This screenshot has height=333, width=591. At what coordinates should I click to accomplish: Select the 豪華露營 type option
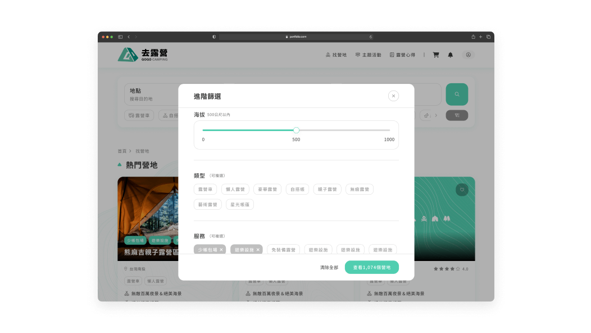point(267,190)
